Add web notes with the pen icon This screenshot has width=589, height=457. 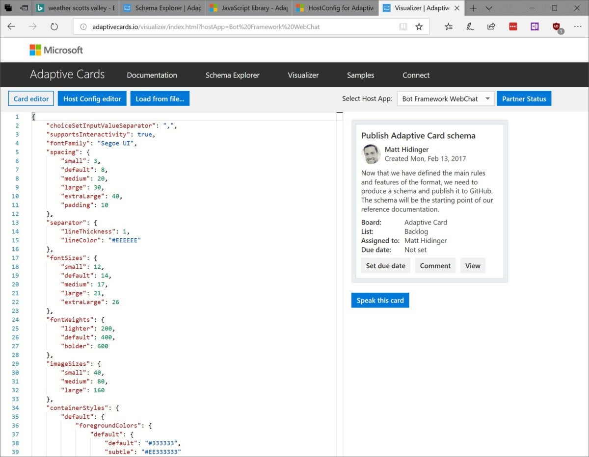coord(470,27)
